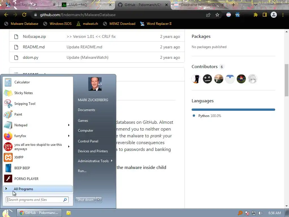This screenshot has width=289, height=217.
Task: Go back with the browser back arrow
Action: tap(6, 15)
